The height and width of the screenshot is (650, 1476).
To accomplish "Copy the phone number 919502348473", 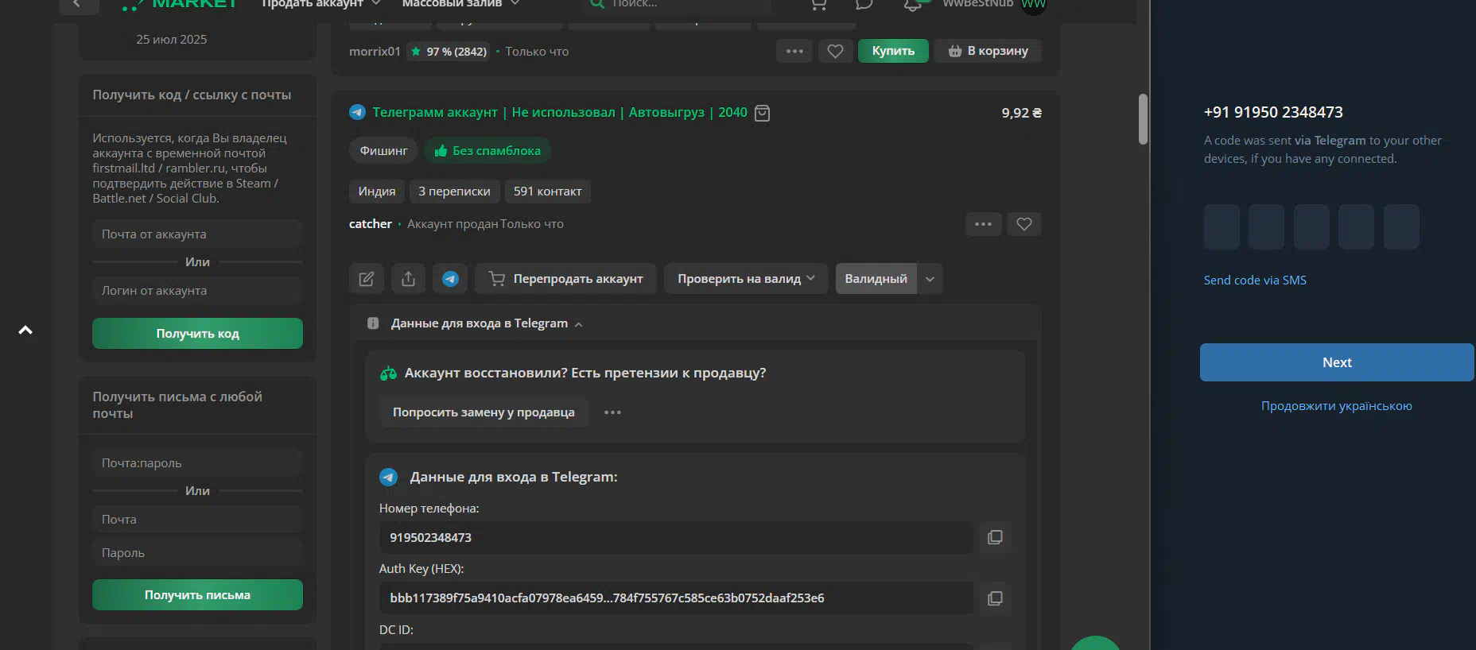I will click(995, 538).
